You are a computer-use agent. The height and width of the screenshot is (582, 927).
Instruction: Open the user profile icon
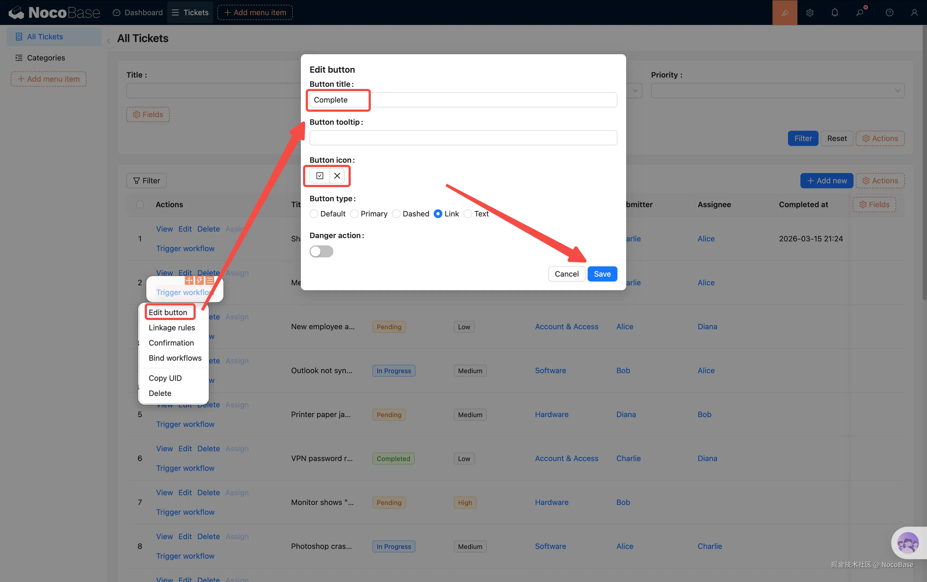pyautogui.click(x=914, y=13)
